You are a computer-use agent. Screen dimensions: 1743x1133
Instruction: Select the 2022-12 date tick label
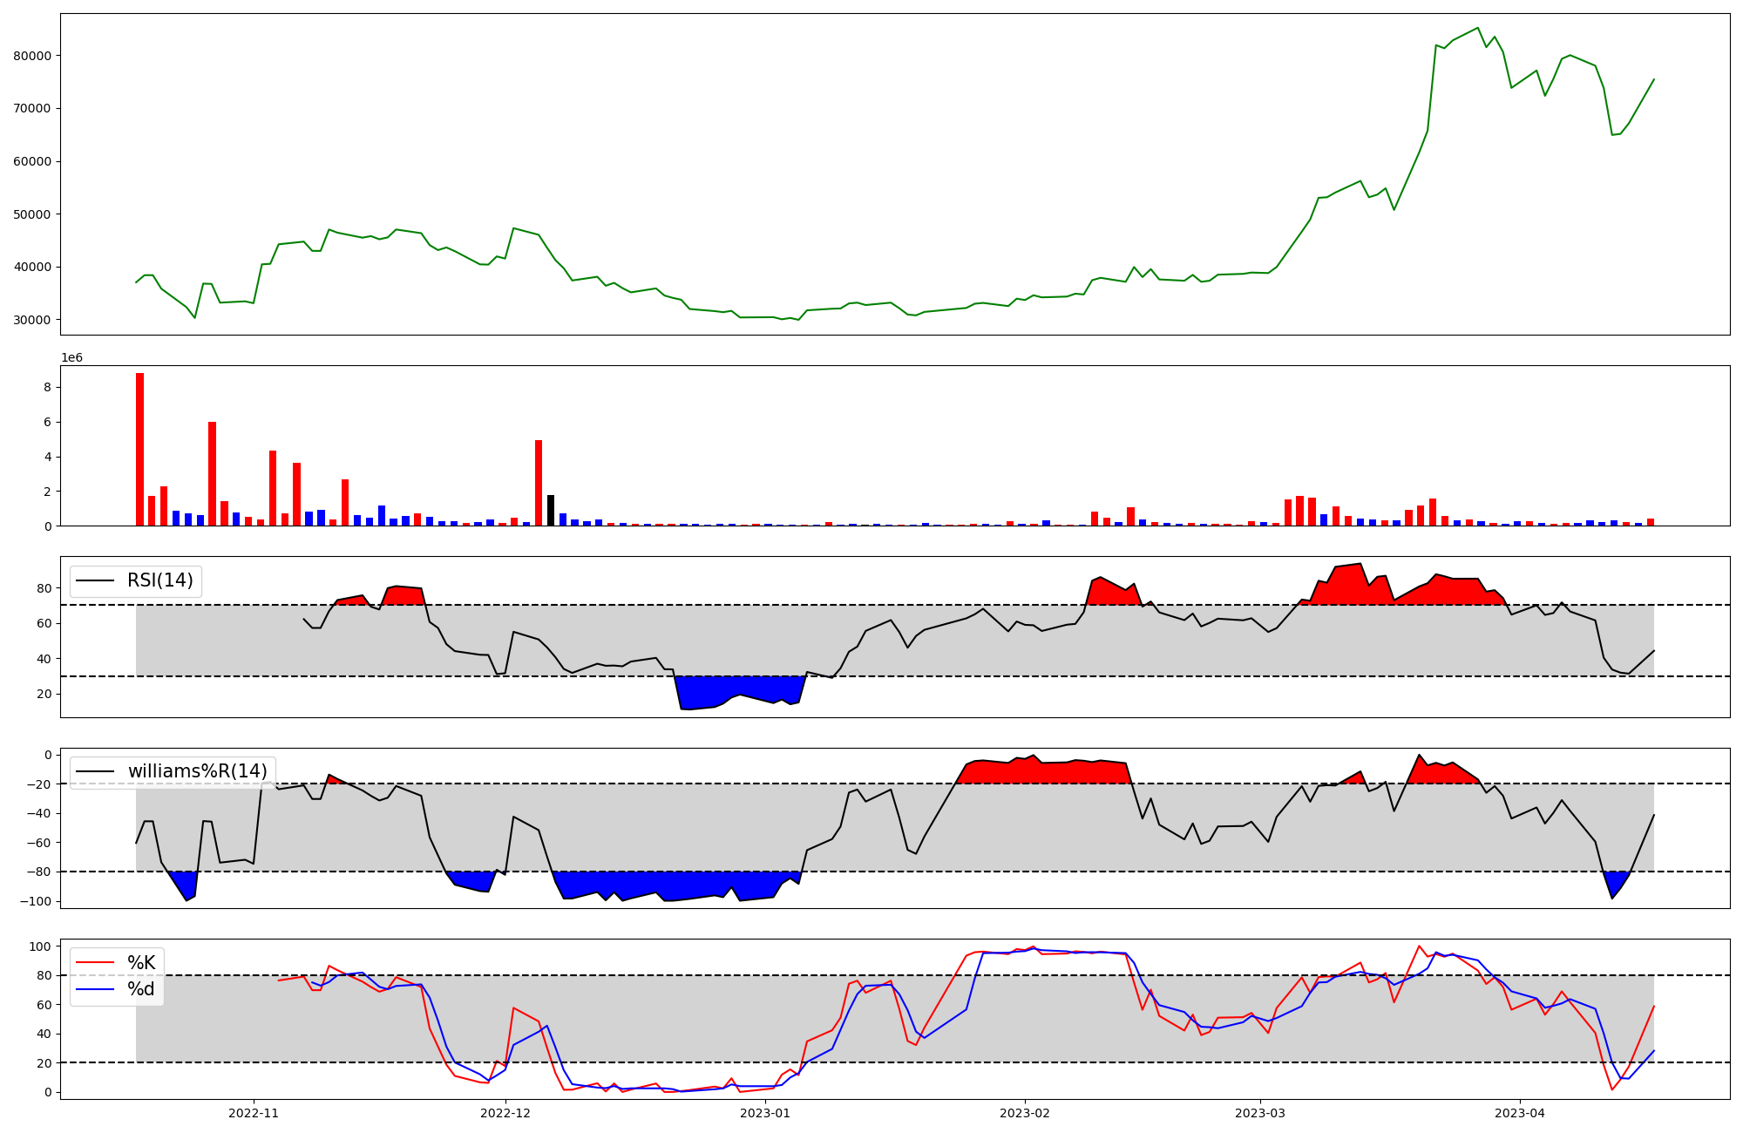[x=505, y=1113]
